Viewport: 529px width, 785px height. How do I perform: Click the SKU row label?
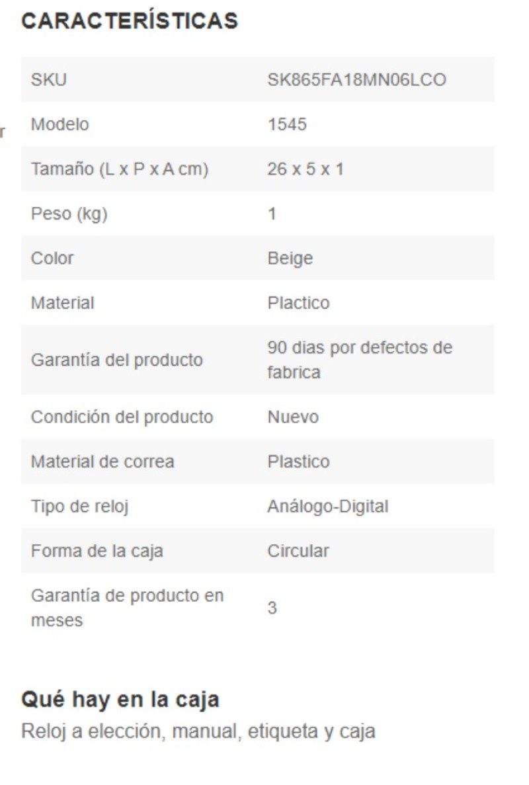pyautogui.click(x=49, y=79)
